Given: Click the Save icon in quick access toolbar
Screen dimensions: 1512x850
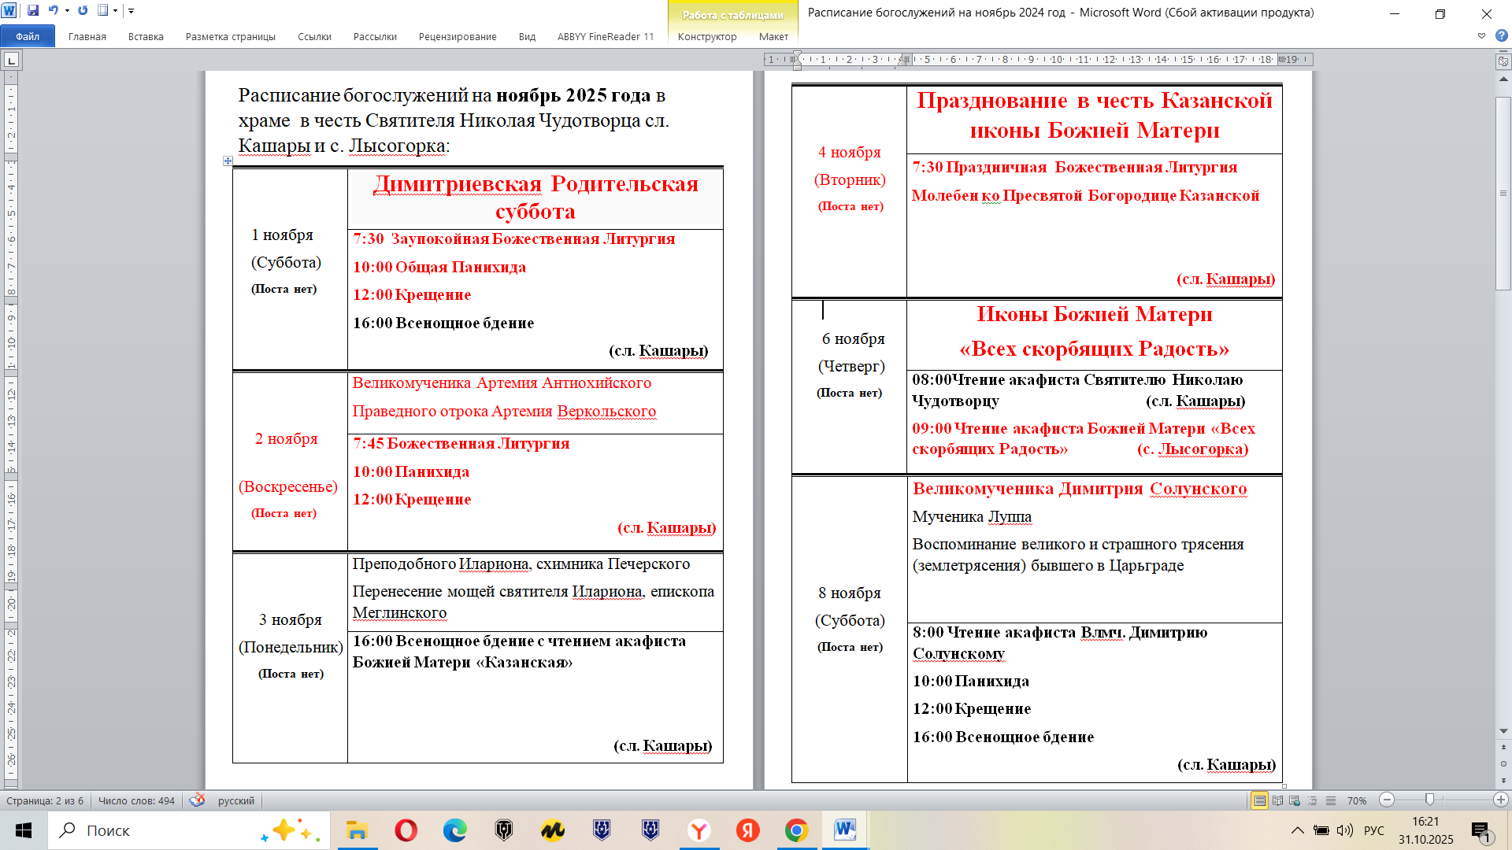Looking at the screenshot, I should click(33, 11).
